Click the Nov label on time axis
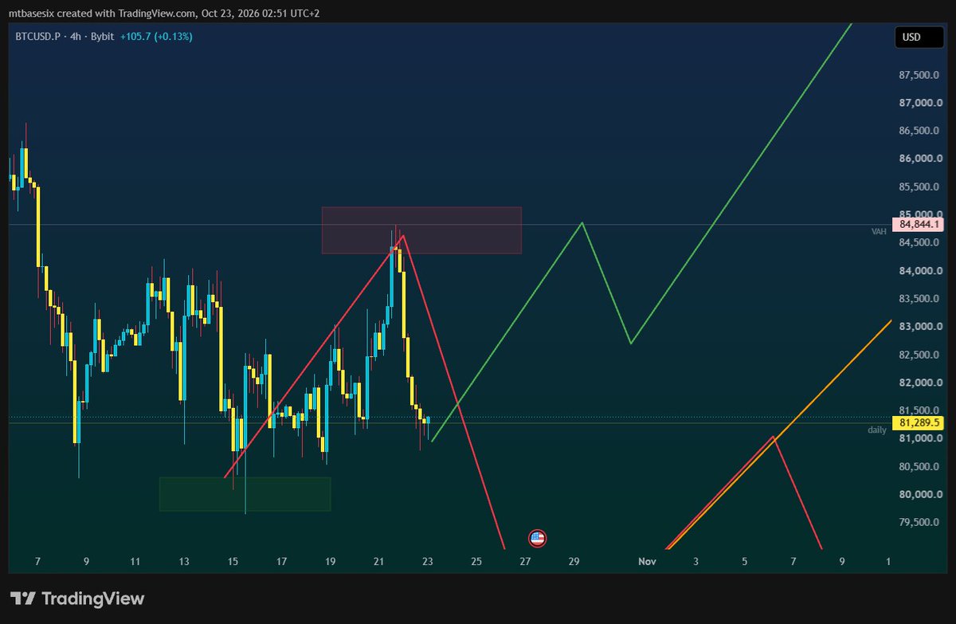The width and height of the screenshot is (956, 624). (647, 562)
